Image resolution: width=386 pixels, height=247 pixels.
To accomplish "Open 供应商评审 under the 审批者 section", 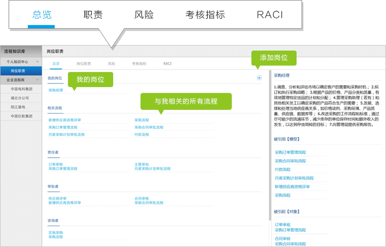I will tap(57, 198).
